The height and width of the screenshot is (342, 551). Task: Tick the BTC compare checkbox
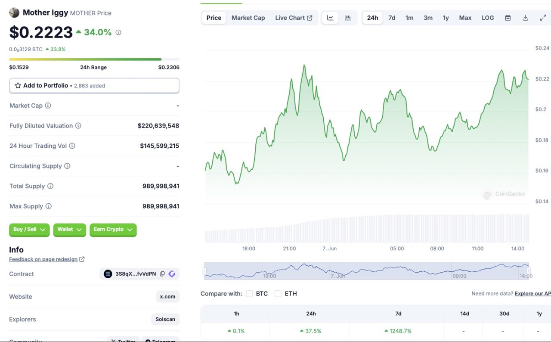249,294
